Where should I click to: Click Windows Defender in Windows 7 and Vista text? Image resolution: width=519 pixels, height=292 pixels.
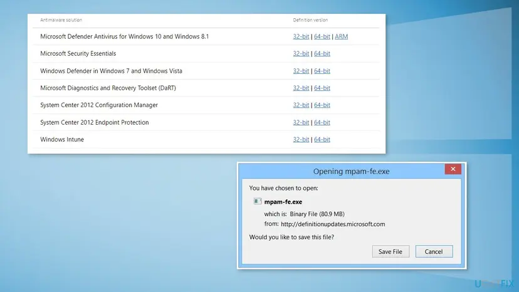tap(111, 71)
